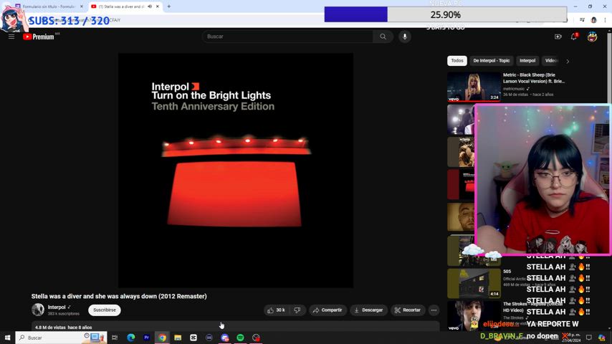Image resolution: width=612 pixels, height=344 pixels.
Task: Click the Recortar clip button
Action: (408, 310)
